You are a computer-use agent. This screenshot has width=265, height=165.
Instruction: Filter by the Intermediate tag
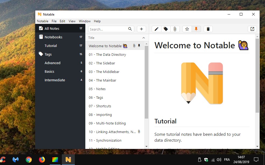pyautogui.click(x=60, y=80)
